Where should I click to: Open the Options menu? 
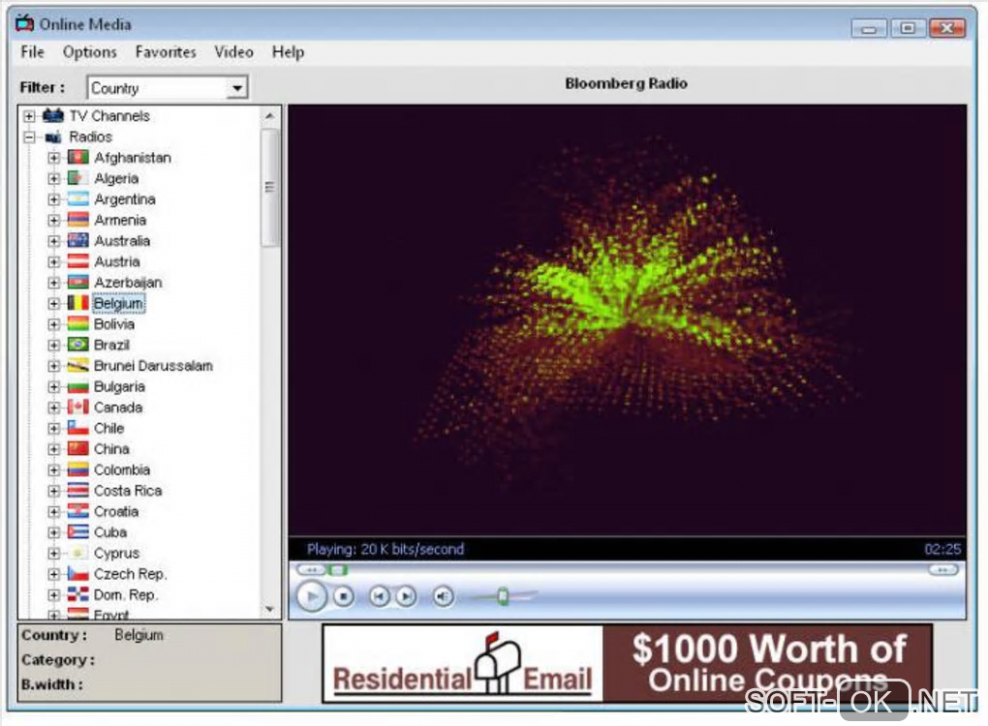89,52
